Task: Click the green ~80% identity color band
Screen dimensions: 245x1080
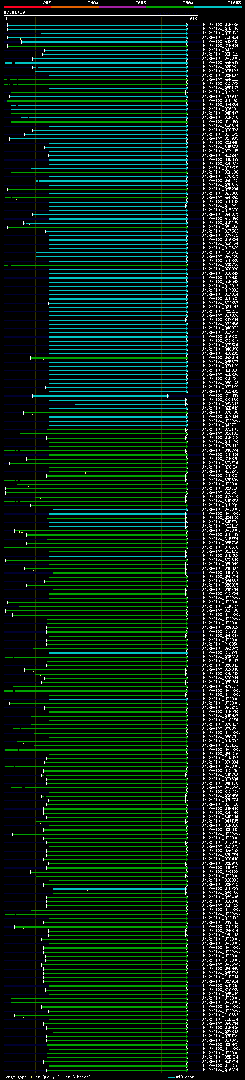Action: tap(170, 7)
